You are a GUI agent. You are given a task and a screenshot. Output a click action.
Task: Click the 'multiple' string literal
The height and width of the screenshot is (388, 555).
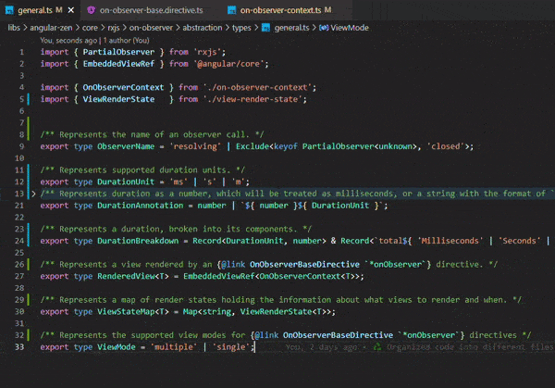point(174,347)
